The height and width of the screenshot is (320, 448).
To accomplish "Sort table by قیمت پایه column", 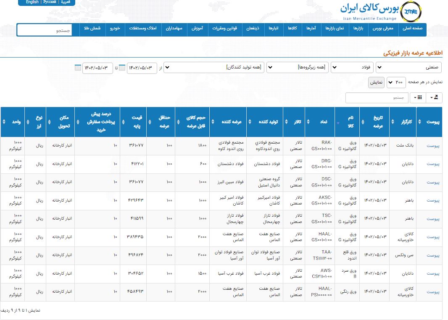I will (x=133, y=122).
